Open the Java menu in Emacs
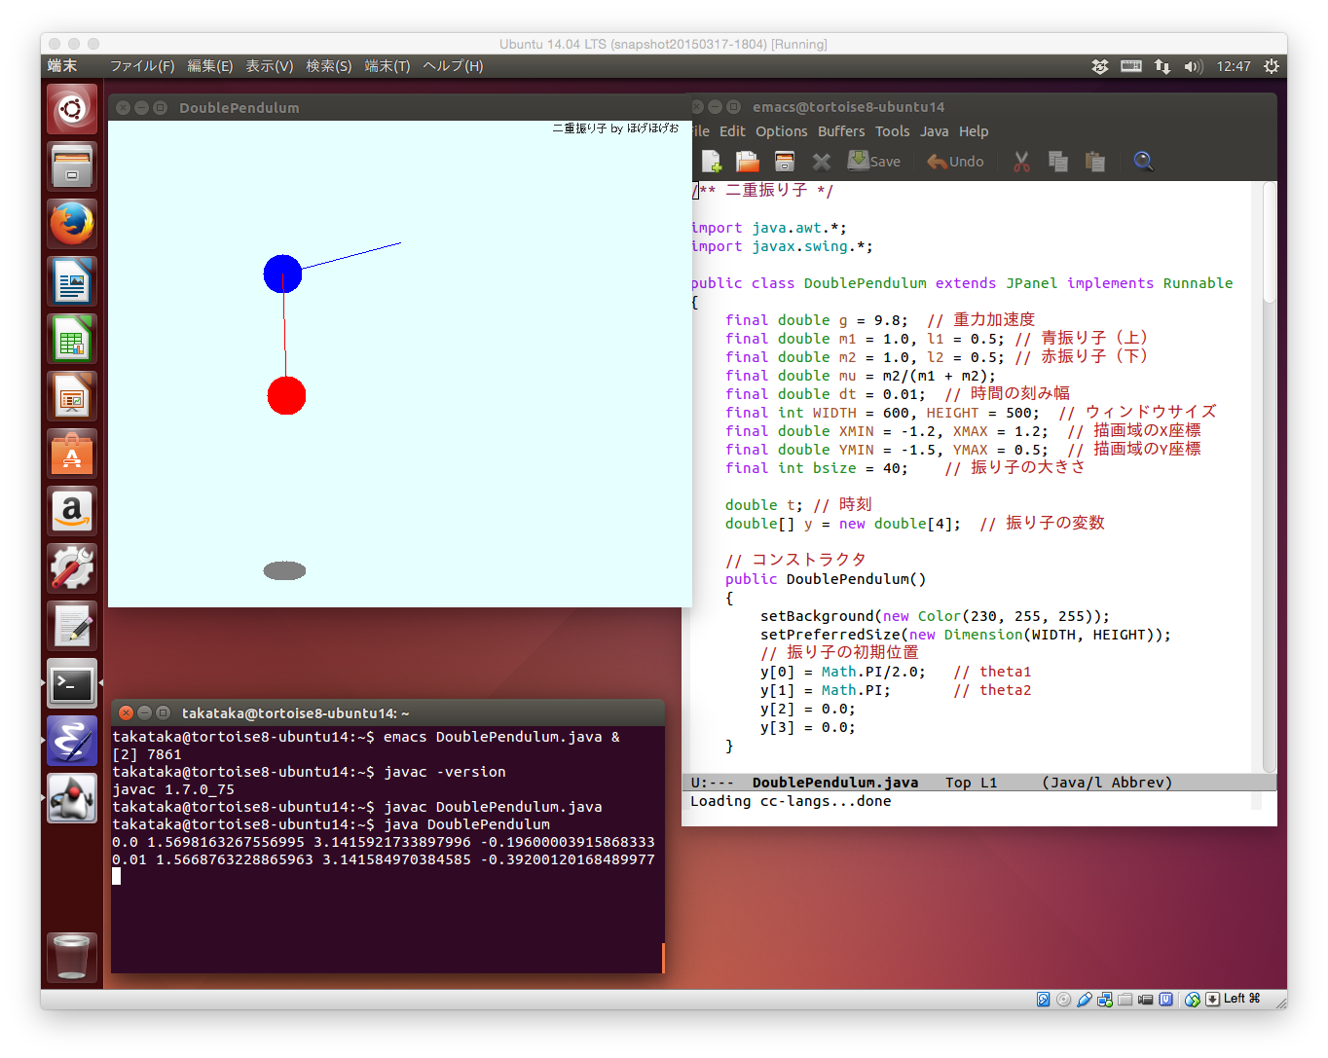This screenshot has height=1058, width=1328. (934, 131)
